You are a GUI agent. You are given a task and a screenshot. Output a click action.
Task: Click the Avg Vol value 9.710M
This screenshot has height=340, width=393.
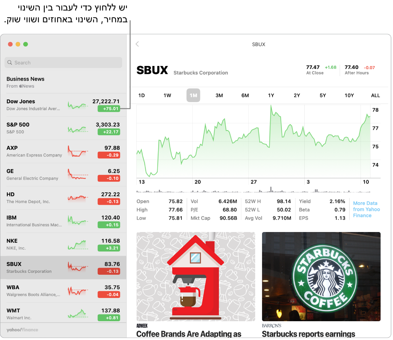coord(282,218)
